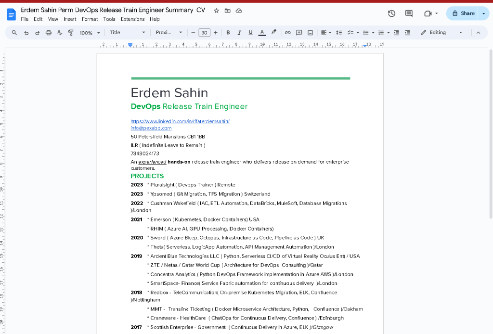Open share options dropdown arrow
The width and height of the screenshot is (493, 334).
[483, 13]
